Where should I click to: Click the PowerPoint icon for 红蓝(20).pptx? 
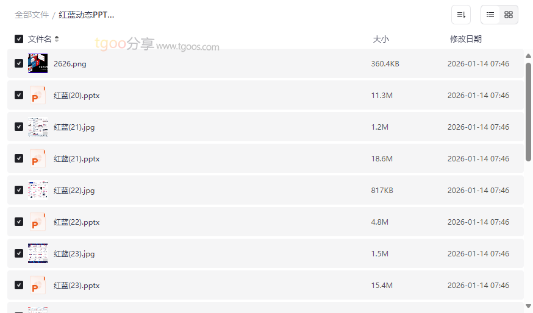tap(38, 96)
